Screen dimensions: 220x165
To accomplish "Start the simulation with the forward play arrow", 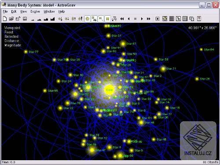I will (x=142, y=19).
